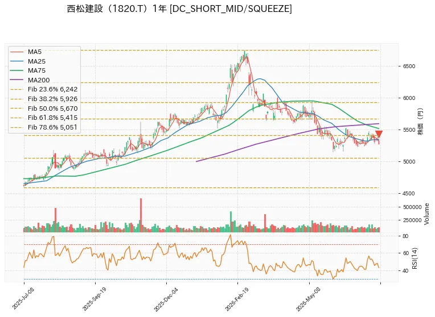435x317 pixels.
Task: Click the RSI(14) axis label
Action: tap(415, 258)
